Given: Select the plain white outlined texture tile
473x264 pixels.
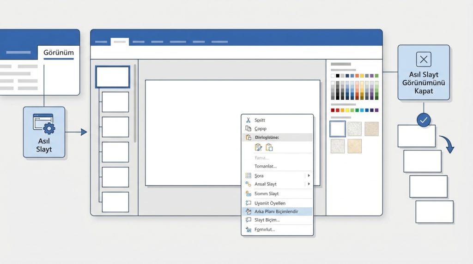Looking at the screenshot, I should (338, 129).
